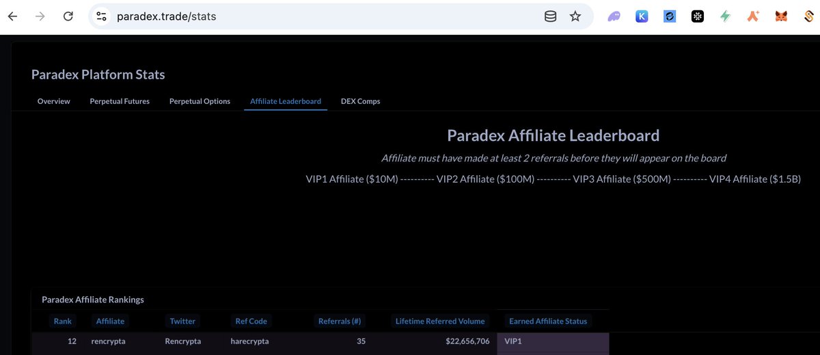Bookmark this page with the star icon
The image size is (820, 355).
(x=575, y=16)
